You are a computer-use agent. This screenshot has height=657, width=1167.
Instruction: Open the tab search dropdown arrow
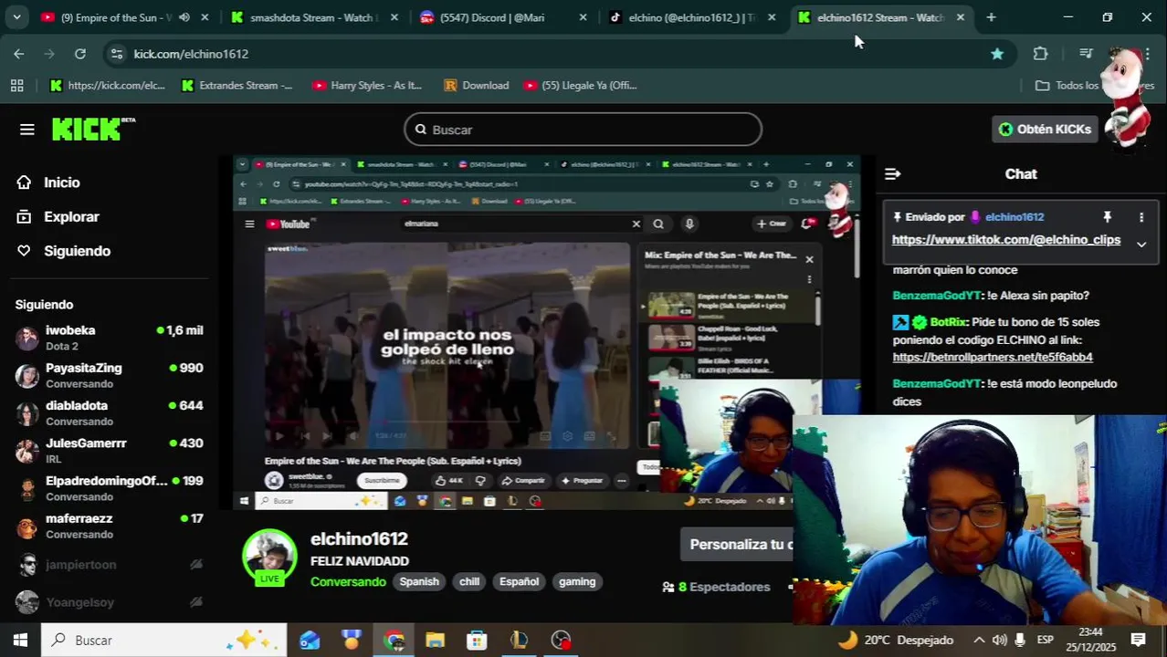point(16,17)
